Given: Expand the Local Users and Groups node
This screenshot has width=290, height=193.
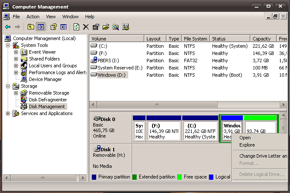Looking at the screenshot, I should 16,66.
